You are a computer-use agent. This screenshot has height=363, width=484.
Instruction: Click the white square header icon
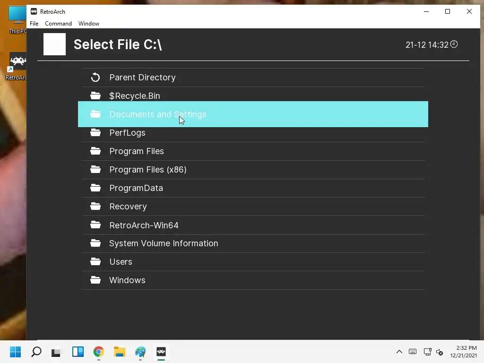(x=54, y=44)
